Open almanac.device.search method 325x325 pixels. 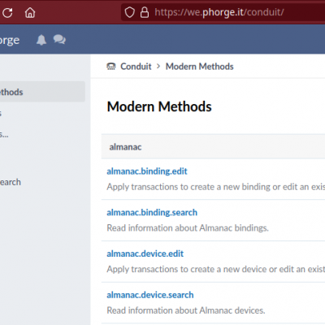(150, 295)
